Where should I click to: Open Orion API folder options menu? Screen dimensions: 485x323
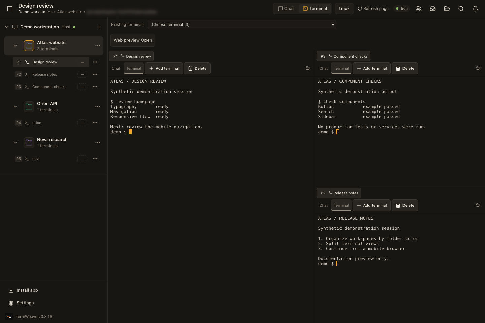(98, 107)
